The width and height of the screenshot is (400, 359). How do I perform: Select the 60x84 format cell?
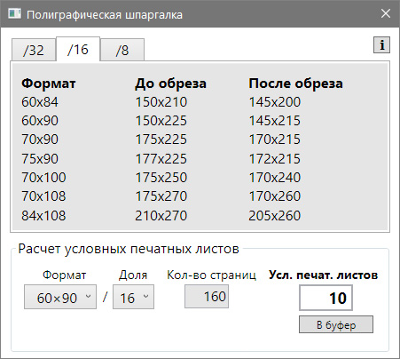point(40,102)
